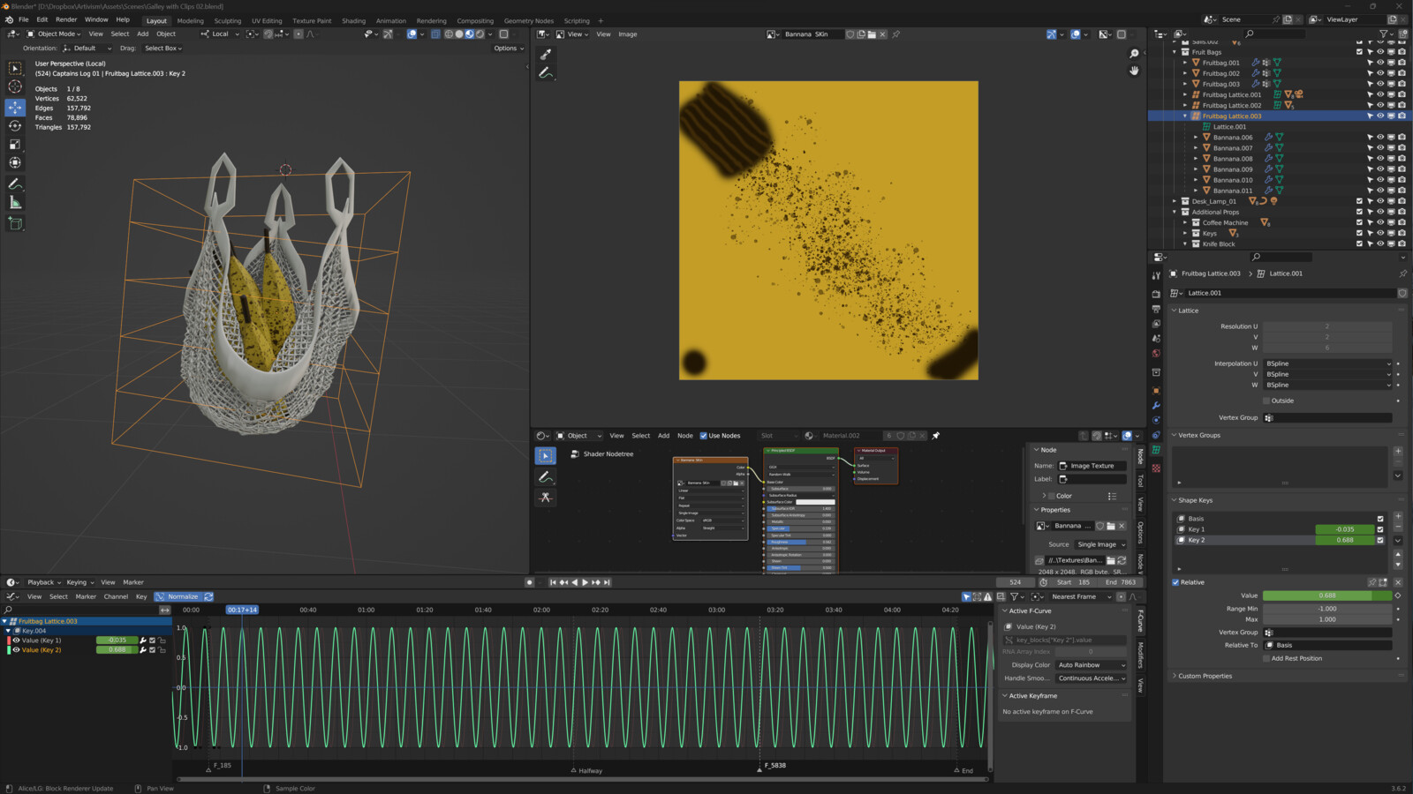1413x794 pixels.
Task: Click the eyedropper sample tool in image editor
Action: coord(546,55)
